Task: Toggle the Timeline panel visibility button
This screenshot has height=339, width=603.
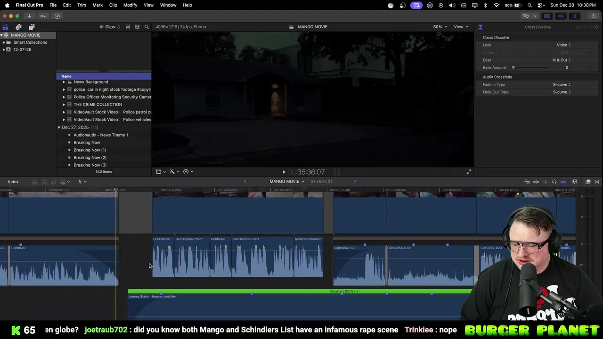Action: click(x=561, y=16)
